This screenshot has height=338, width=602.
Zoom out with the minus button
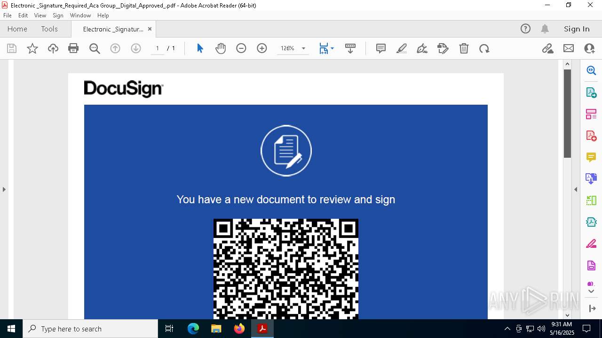pos(241,48)
